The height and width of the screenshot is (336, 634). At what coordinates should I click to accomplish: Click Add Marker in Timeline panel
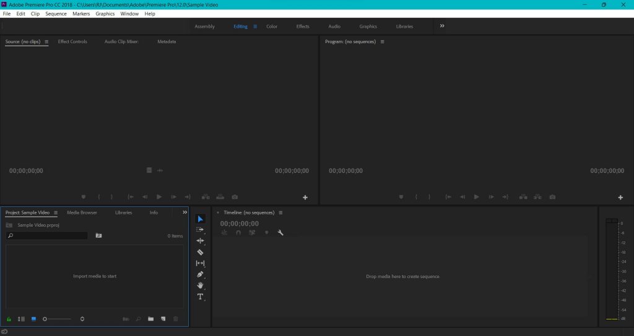point(266,233)
